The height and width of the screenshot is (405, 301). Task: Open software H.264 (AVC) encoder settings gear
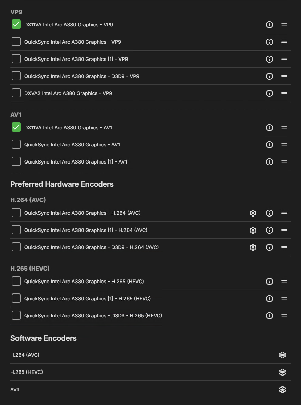coord(282,355)
